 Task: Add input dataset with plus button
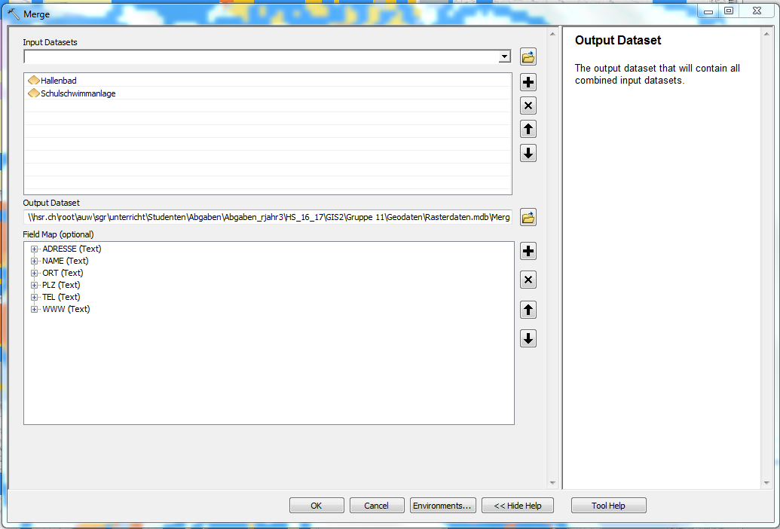[528, 82]
